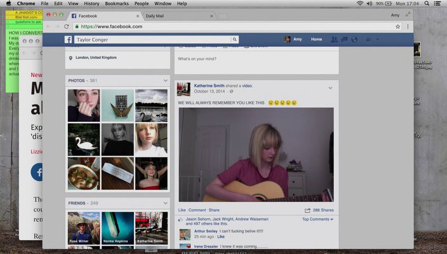Viewport: 447px width, 254px height.
Task: Open the Wi-Fi status icon
Action: (360, 3)
